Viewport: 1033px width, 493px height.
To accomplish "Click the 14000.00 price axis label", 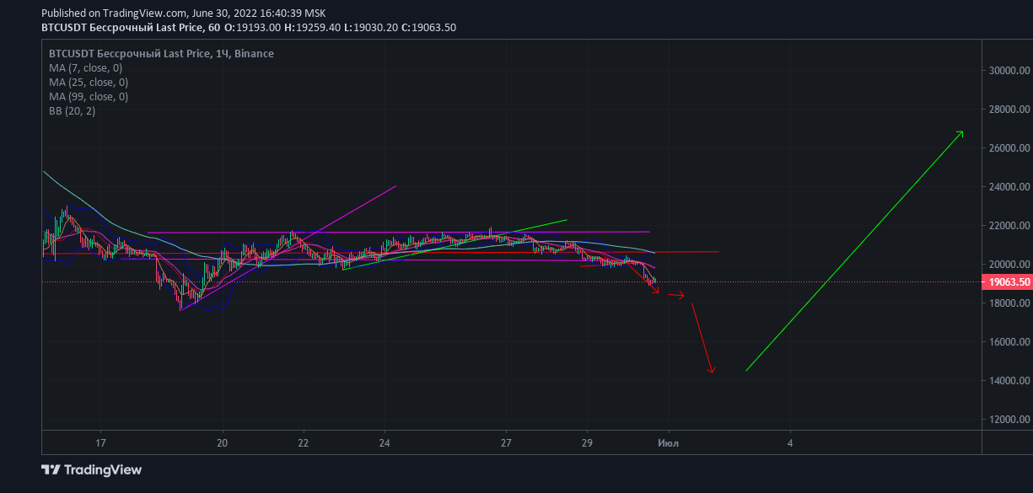I will pos(1009,381).
